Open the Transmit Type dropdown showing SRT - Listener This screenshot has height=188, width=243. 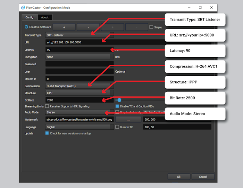pyautogui.click(x=79, y=35)
